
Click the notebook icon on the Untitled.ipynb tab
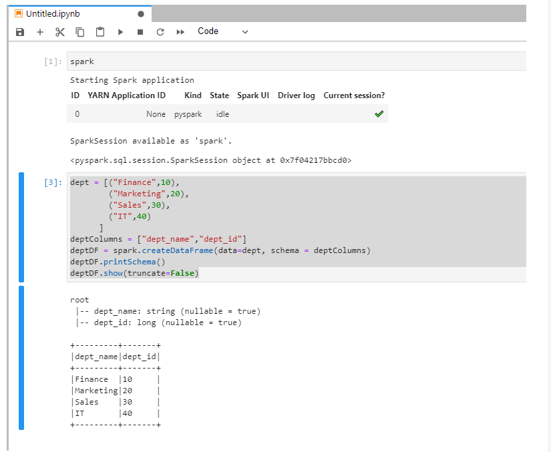18,14
